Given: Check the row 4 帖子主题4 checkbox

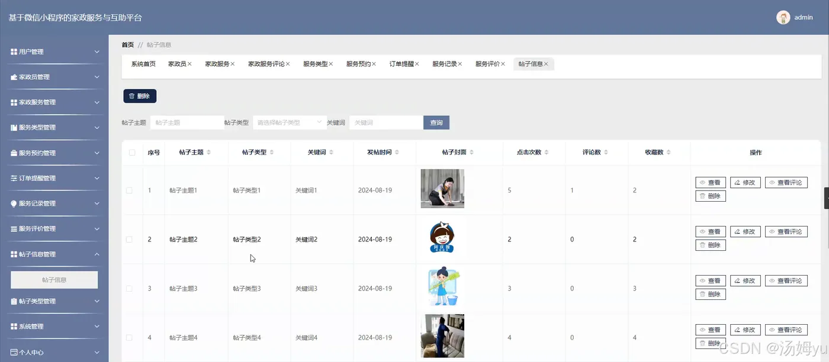Looking at the screenshot, I should click(129, 338).
